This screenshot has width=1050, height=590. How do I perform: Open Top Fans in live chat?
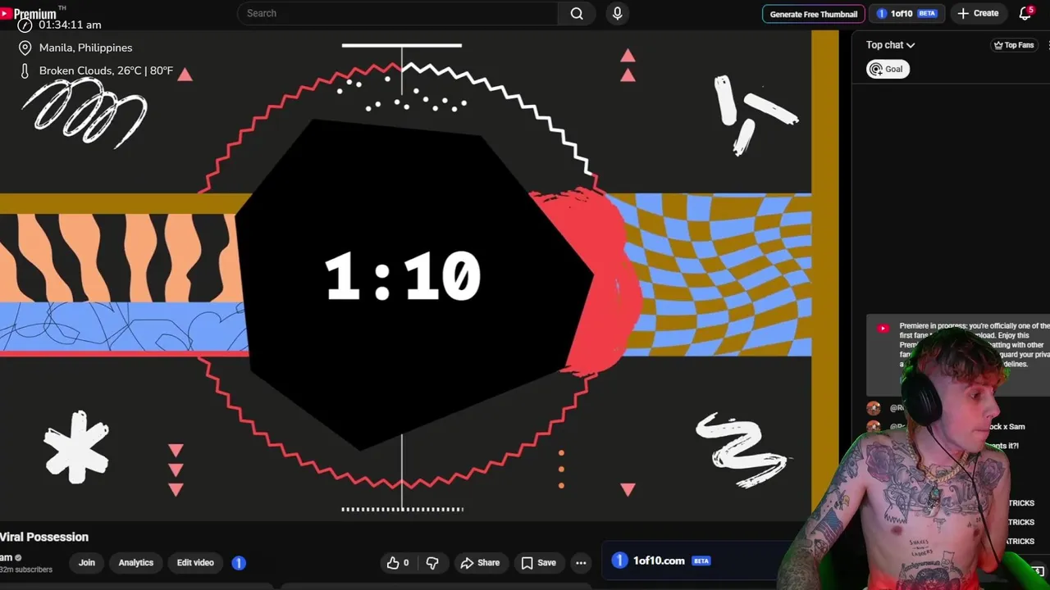[1014, 45]
